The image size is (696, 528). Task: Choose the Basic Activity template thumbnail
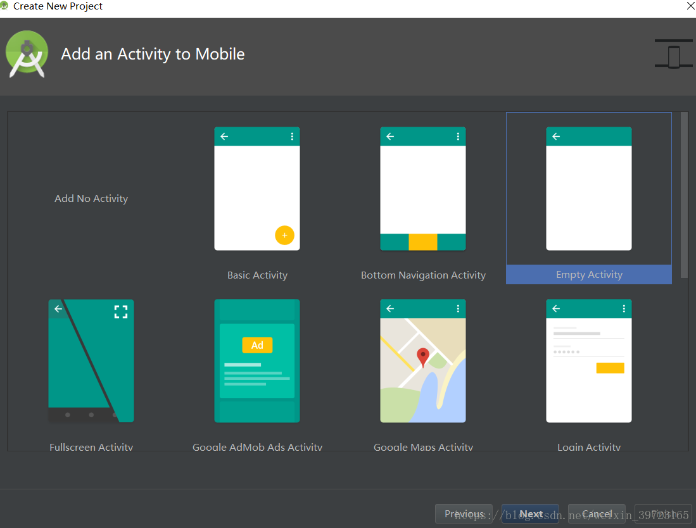tap(257, 189)
